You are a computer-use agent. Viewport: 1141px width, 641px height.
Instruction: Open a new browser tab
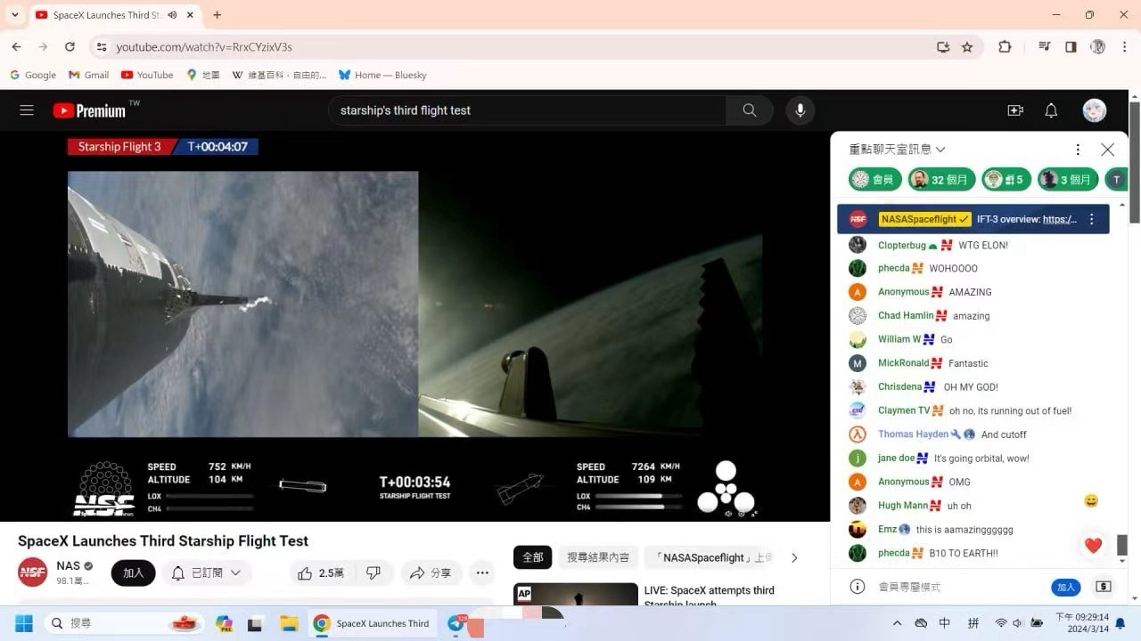217,15
